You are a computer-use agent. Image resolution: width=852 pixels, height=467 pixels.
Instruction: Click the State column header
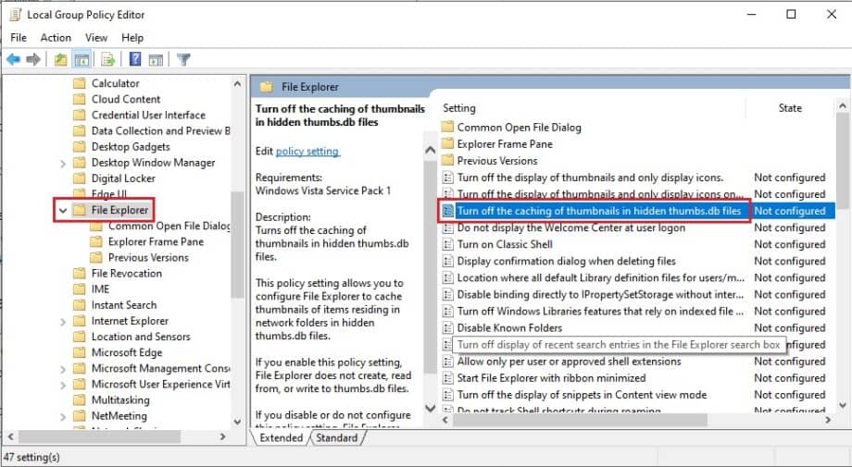pos(790,108)
